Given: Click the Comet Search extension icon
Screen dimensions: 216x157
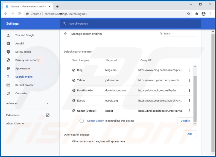Looking at the screenshot, I should 82,121.
